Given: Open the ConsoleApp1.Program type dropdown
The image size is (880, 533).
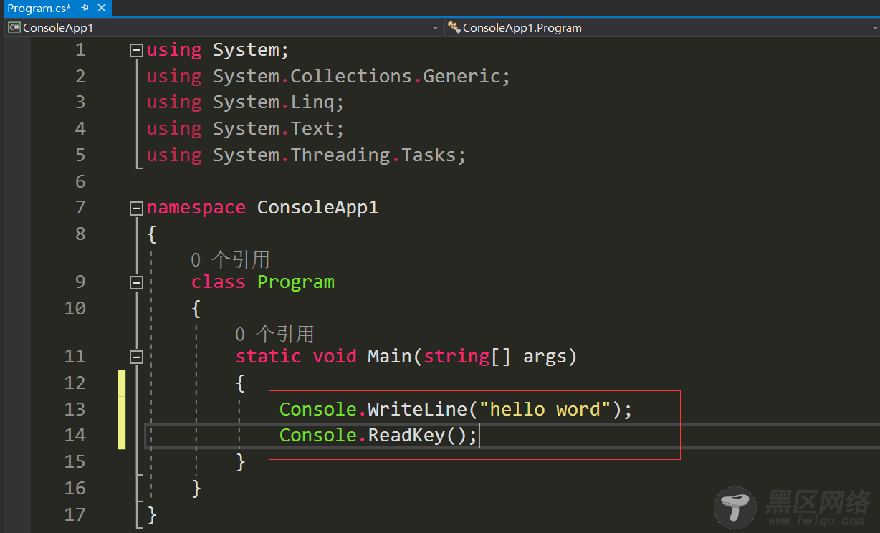Looking at the screenshot, I should (874, 27).
